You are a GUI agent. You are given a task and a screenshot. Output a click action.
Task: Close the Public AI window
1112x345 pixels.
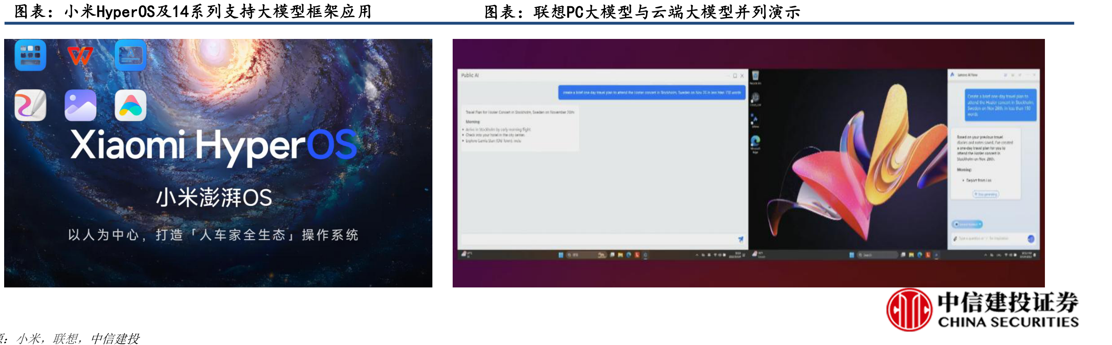742,75
